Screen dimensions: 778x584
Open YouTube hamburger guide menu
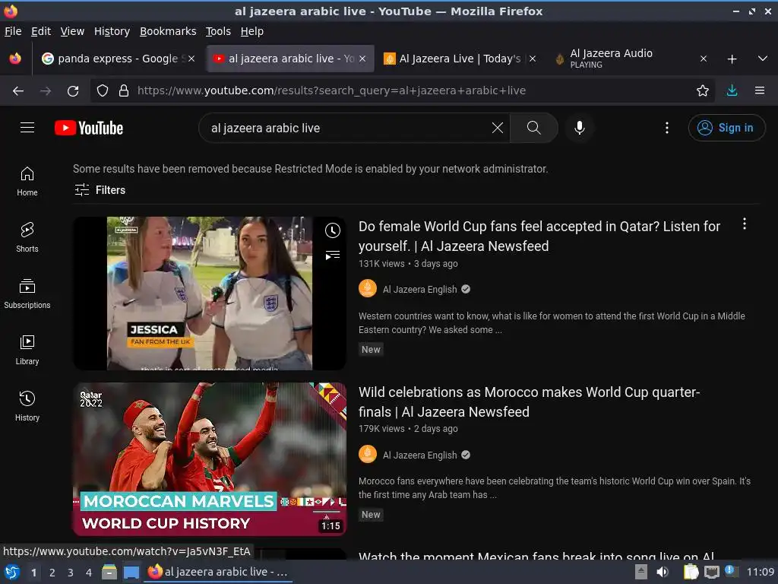point(27,128)
